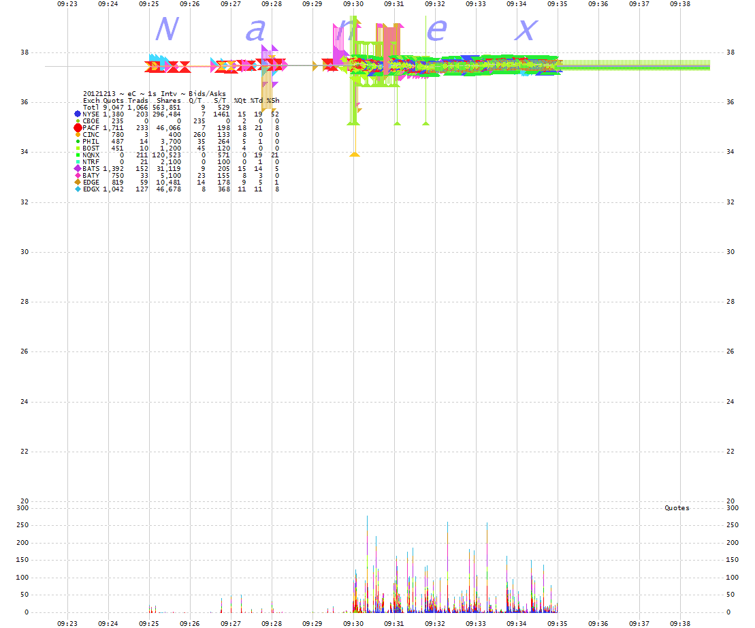Click the PACF shares value '46,066'

[169, 128]
